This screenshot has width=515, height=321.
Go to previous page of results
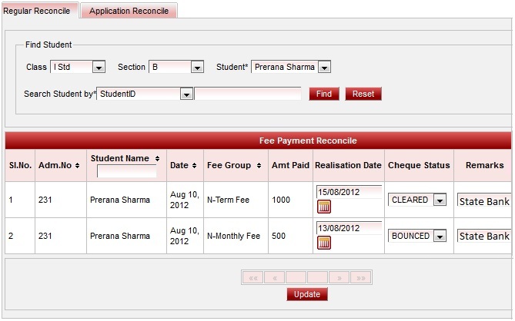coord(275,278)
